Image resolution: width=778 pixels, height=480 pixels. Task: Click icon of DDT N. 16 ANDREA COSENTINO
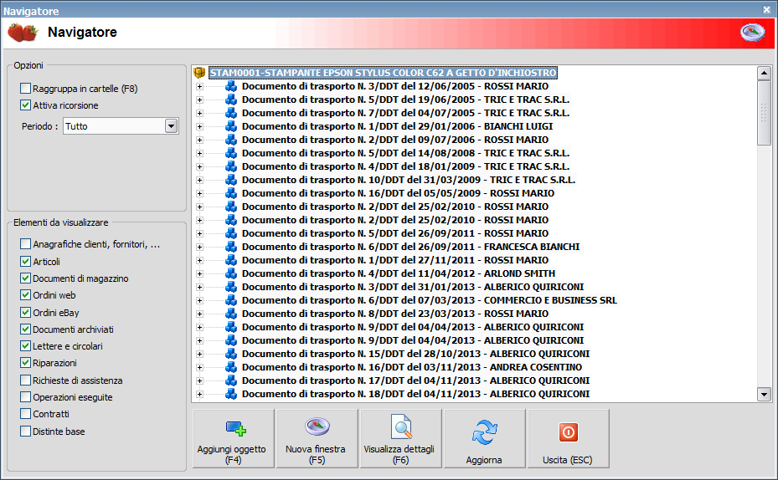coord(231,367)
